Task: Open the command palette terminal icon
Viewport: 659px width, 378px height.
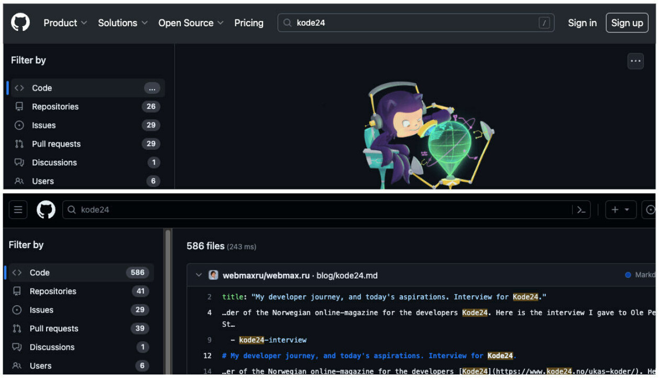Action: [581, 210]
